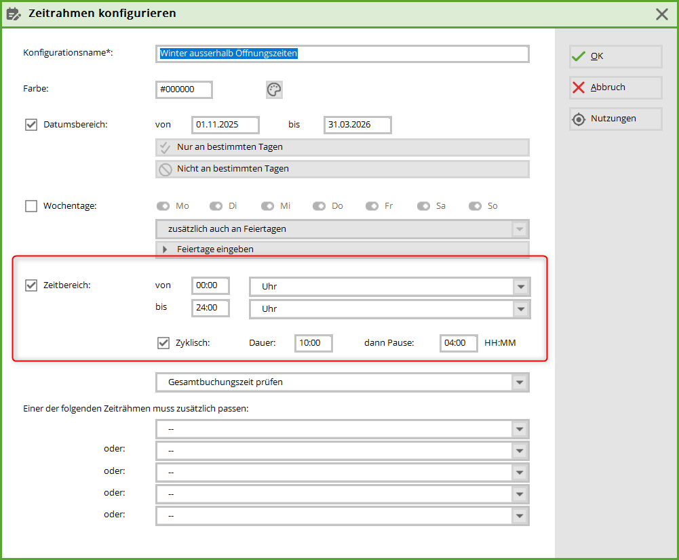Image resolution: width=679 pixels, height=560 pixels.
Task: Click 'Nicht an bestimmten Tagen' prohibited icon
Action: tap(165, 169)
